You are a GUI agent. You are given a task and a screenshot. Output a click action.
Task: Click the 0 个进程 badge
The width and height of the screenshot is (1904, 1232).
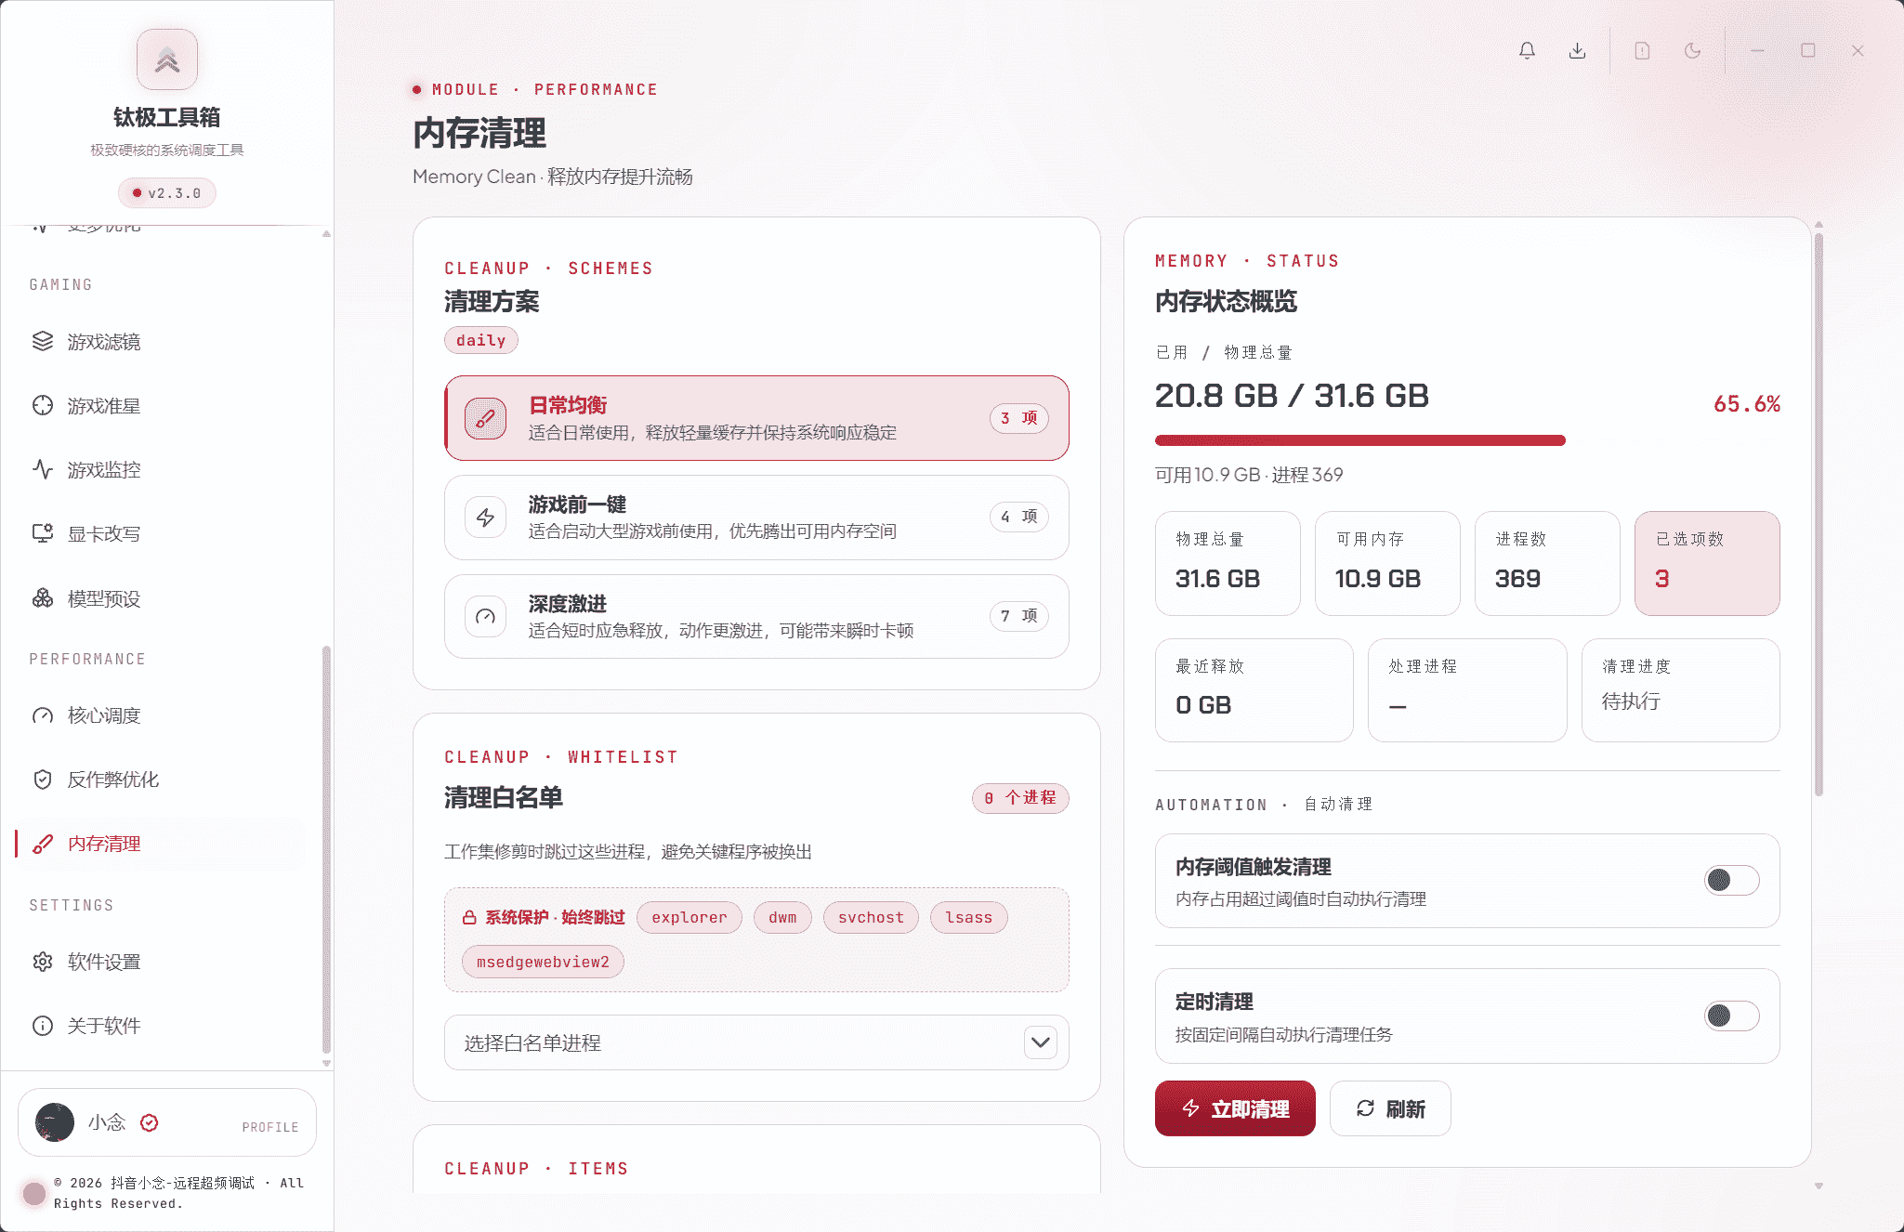coord(1020,798)
